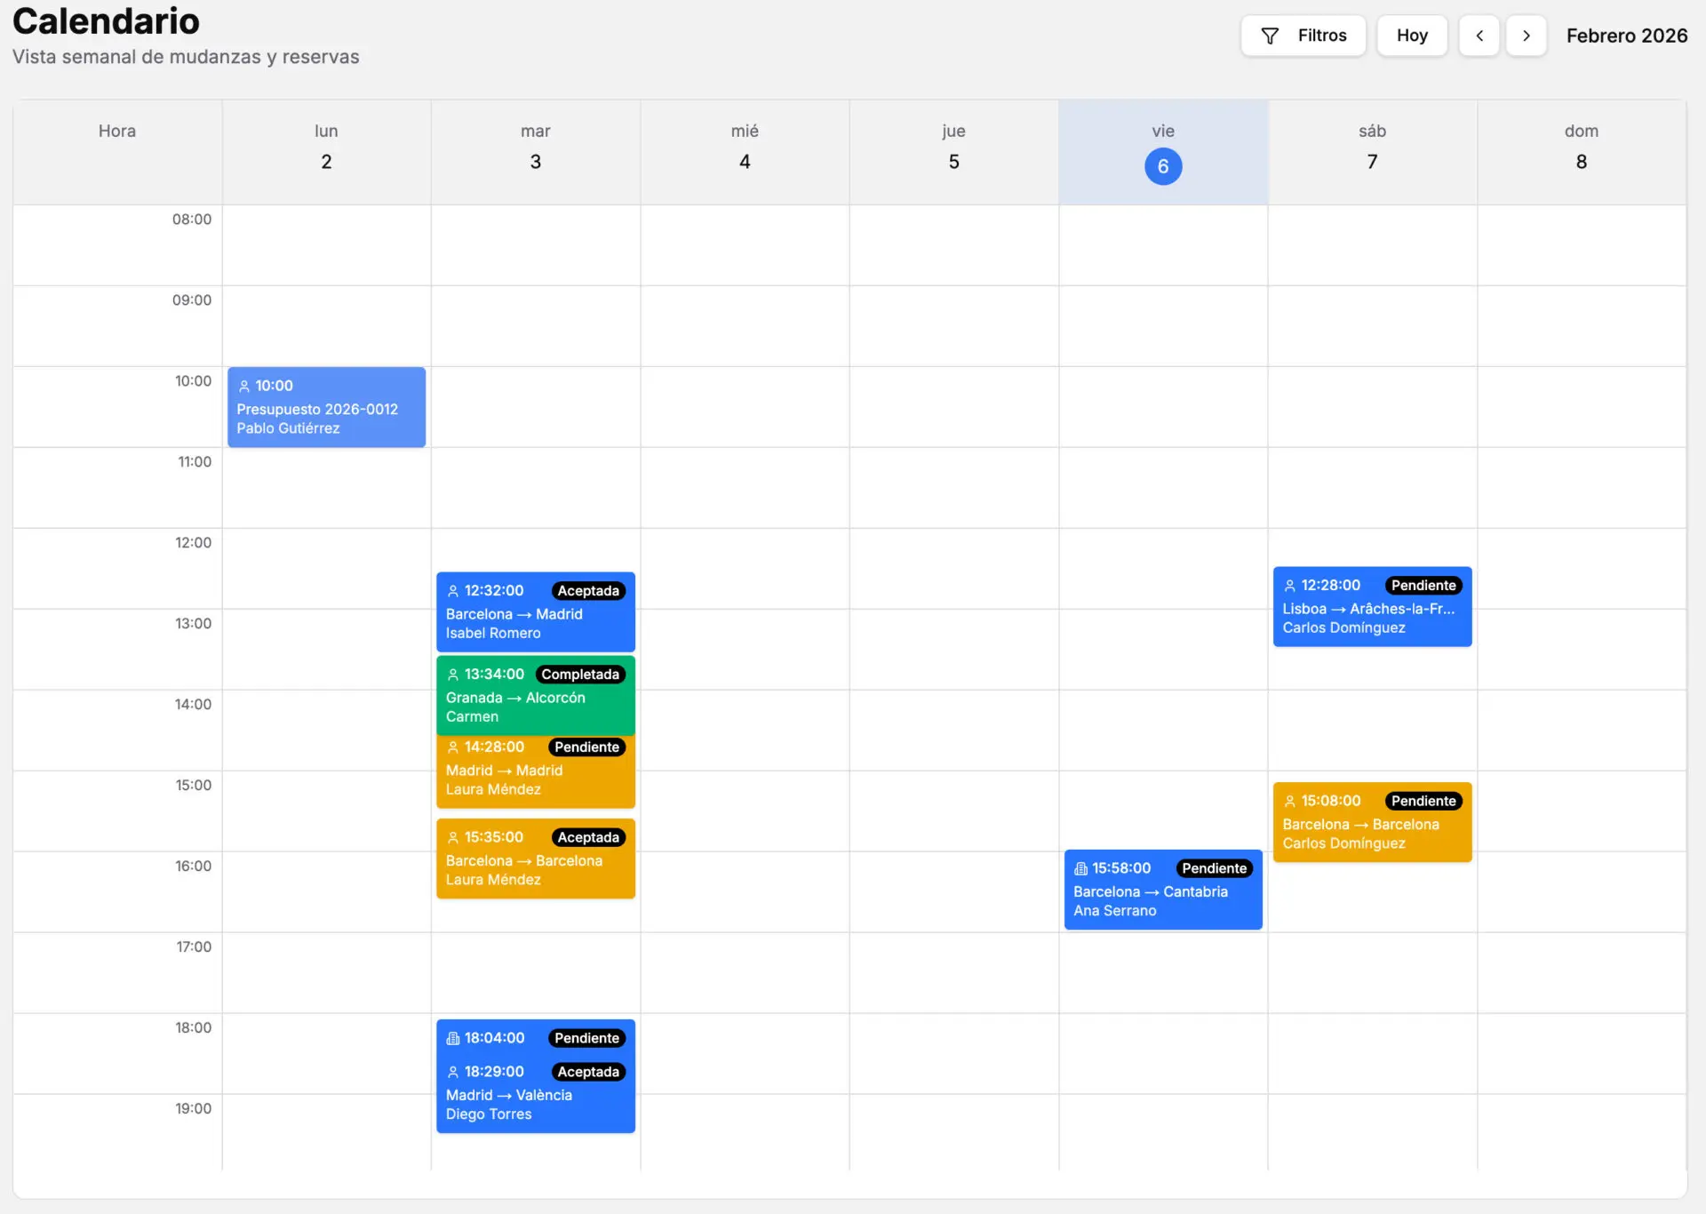Screen dimensions: 1706x1214
Task: Click the filter funnel icon next to Filtros
Action: click(1271, 36)
